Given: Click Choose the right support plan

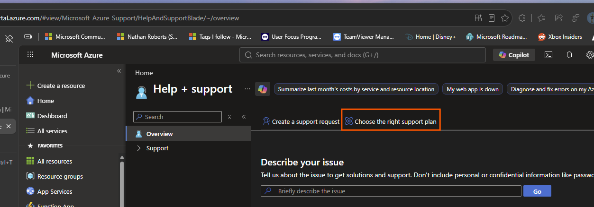Looking at the screenshot, I should tap(391, 121).
